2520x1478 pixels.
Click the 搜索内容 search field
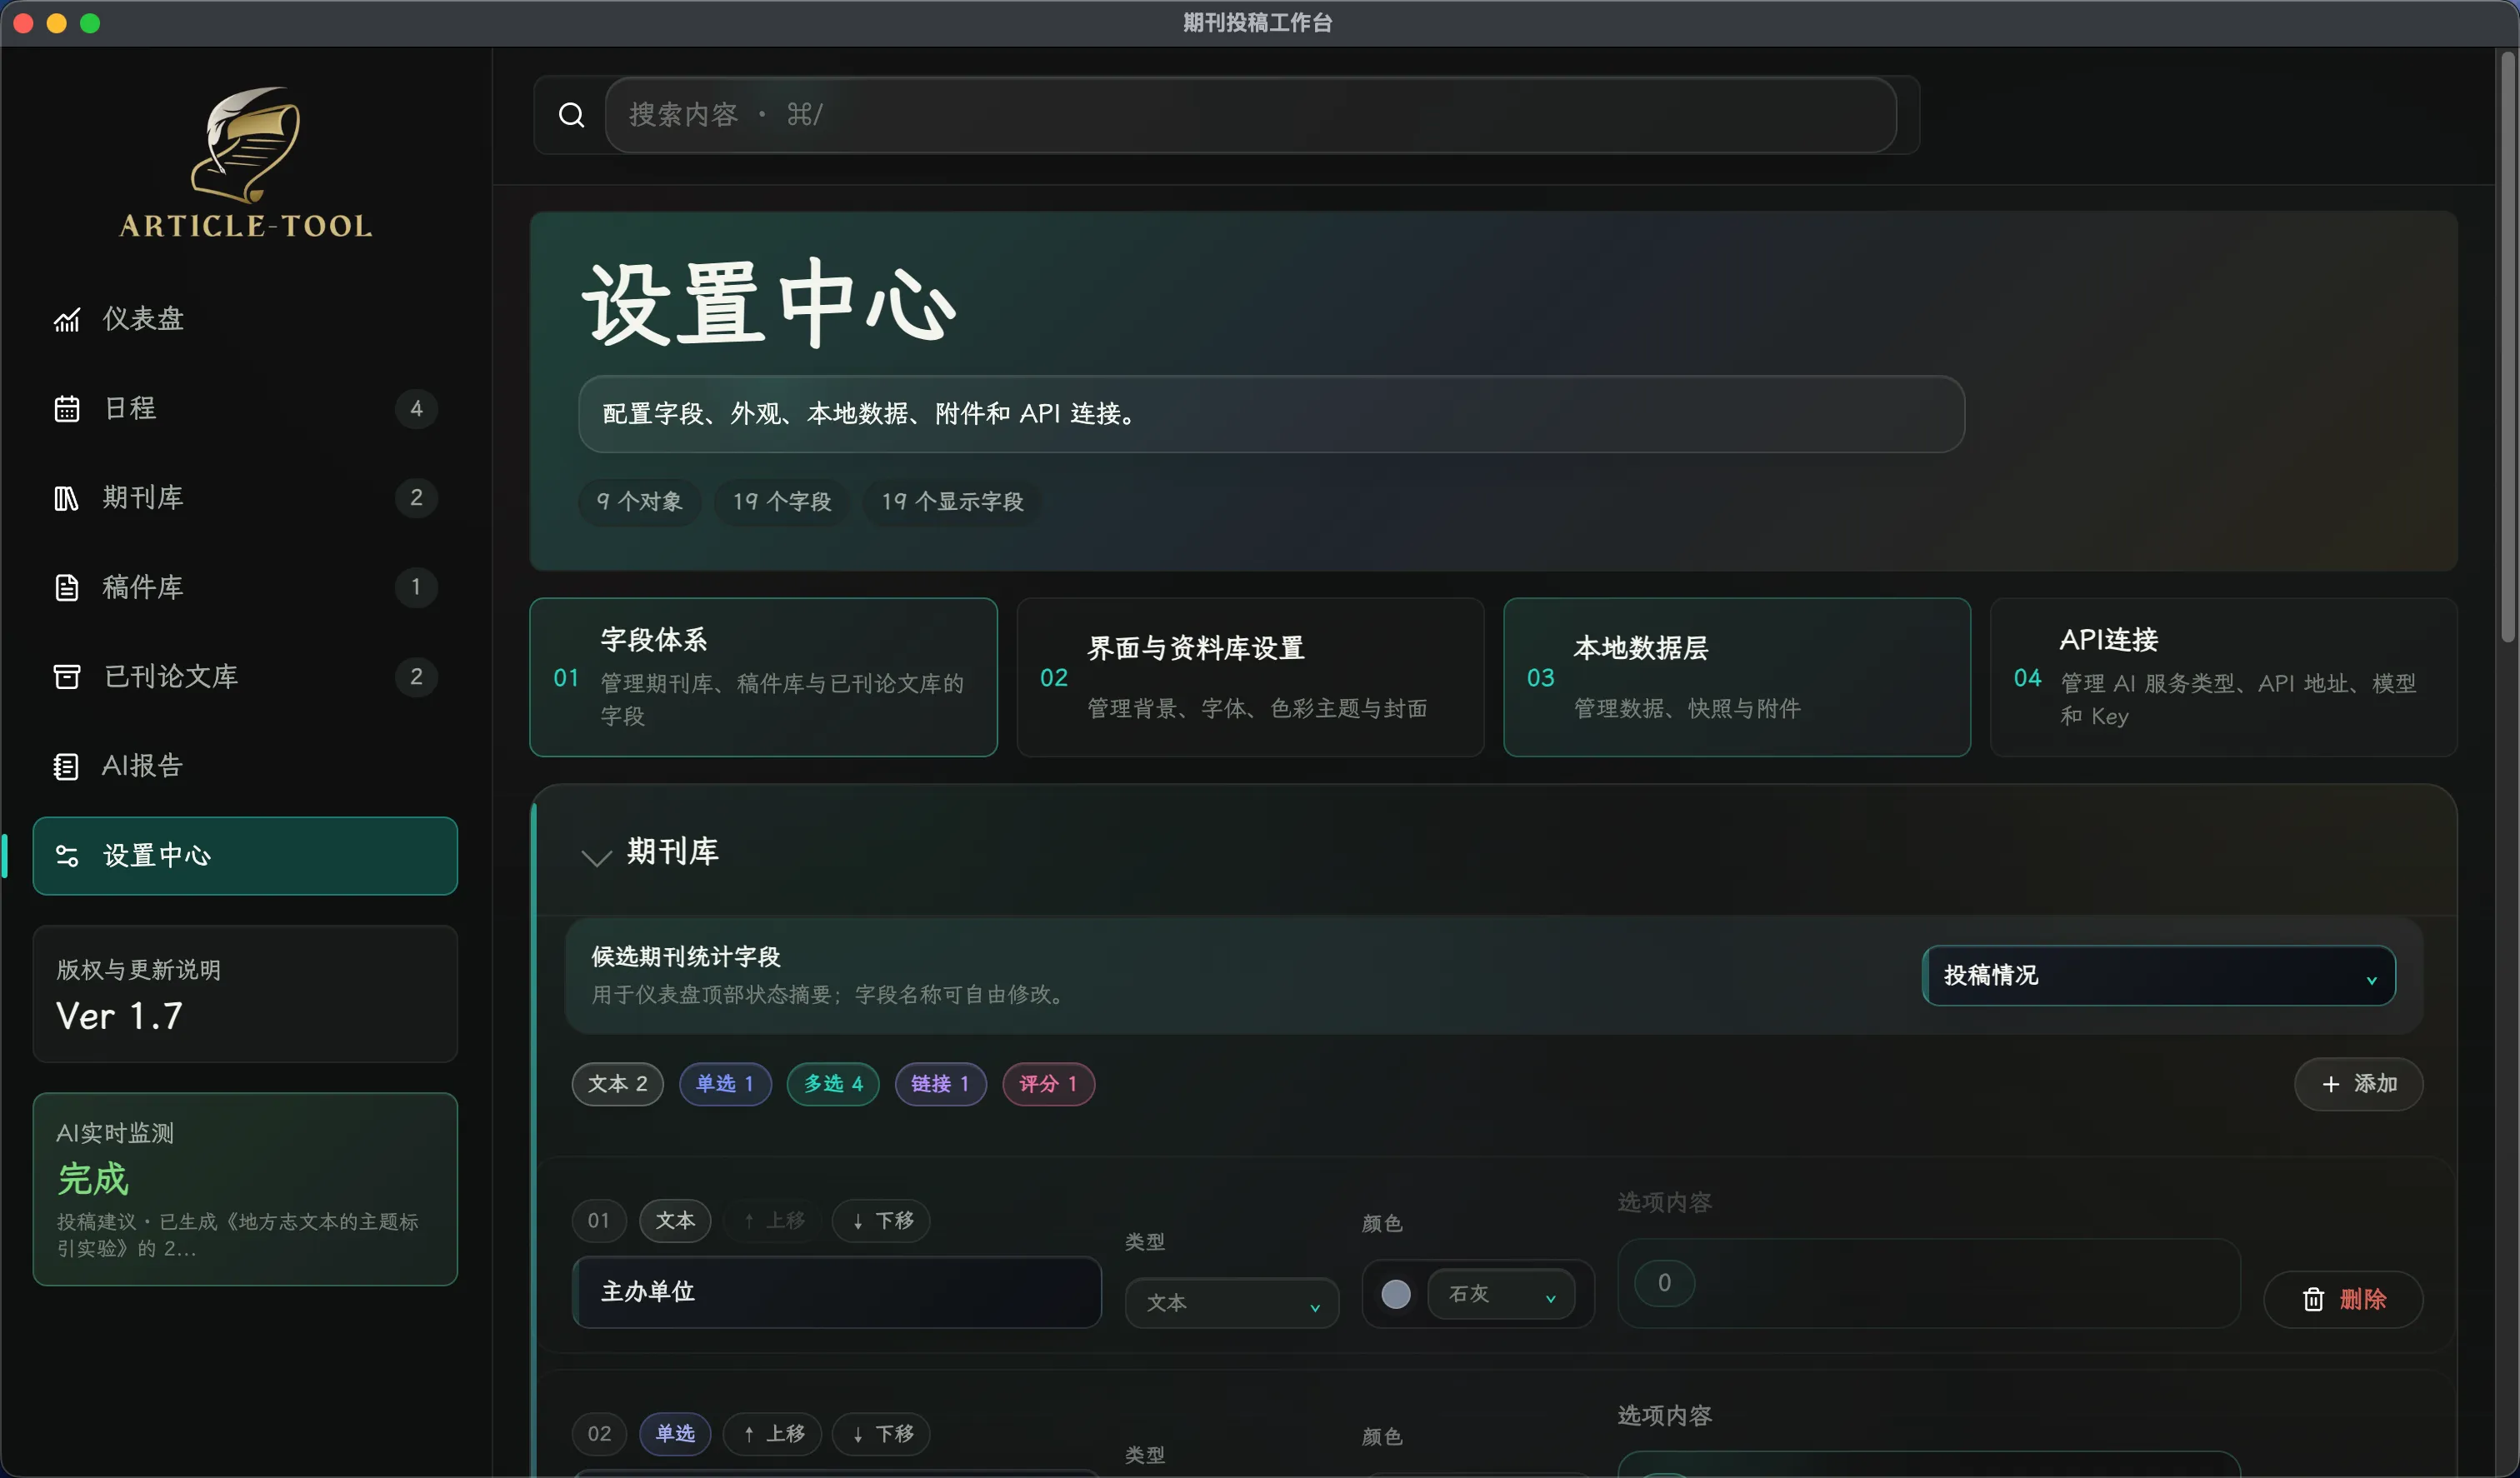(x=1250, y=115)
